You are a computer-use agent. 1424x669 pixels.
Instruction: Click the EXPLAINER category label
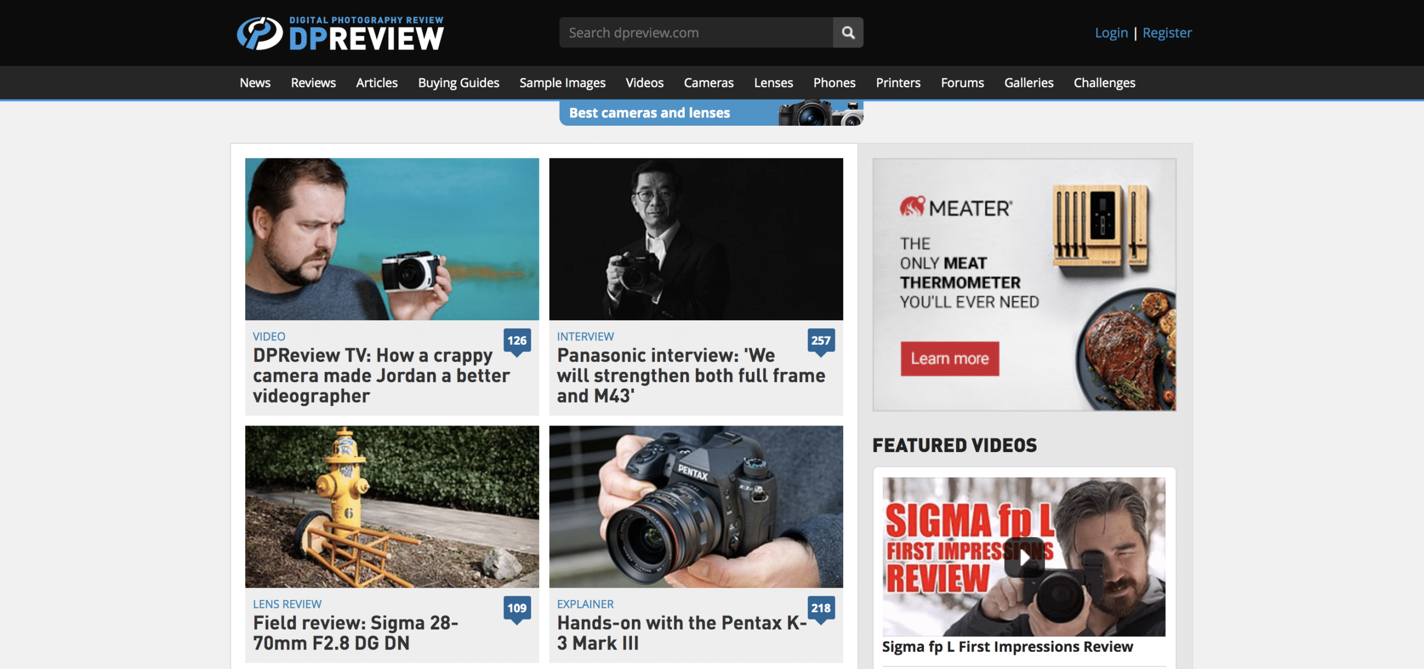[x=585, y=604]
